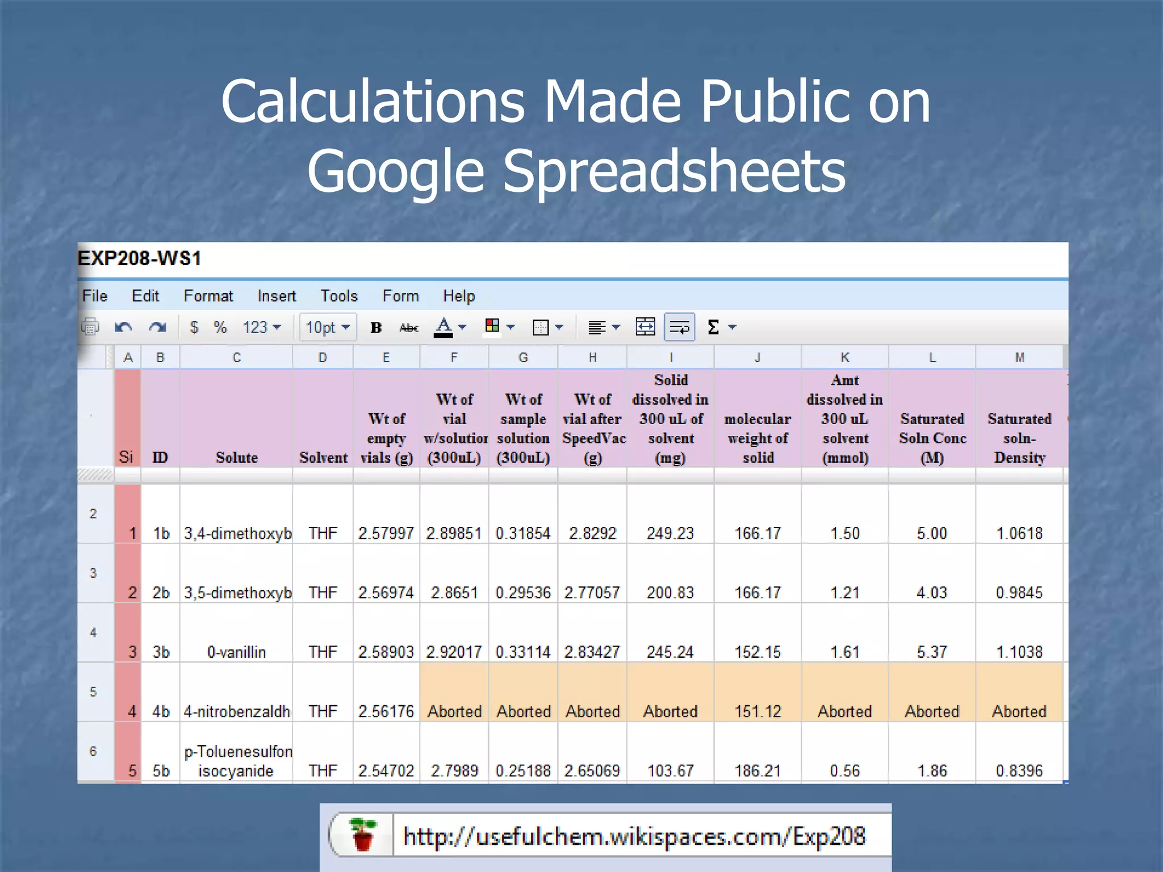Open the 10pt font size dropdown
Screen dimensions: 1163x872
pos(328,327)
